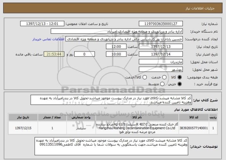
Task: Click the creation time 12:00 field
Action: click(x=116, y=46)
